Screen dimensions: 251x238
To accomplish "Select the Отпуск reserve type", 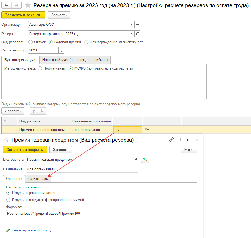I will click(30, 42).
